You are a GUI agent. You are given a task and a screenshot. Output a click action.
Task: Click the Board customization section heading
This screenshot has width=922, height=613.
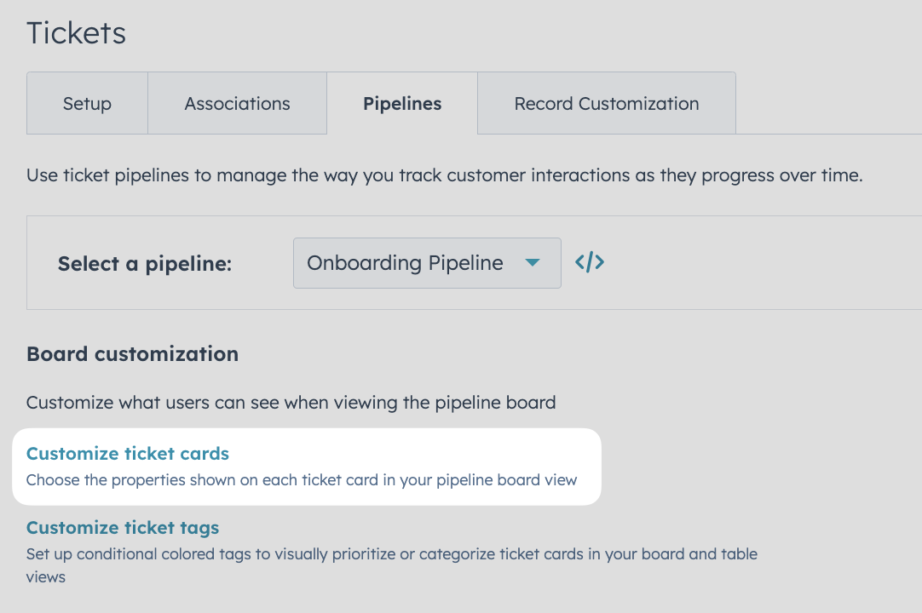pyautogui.click(x=132, y=353)
